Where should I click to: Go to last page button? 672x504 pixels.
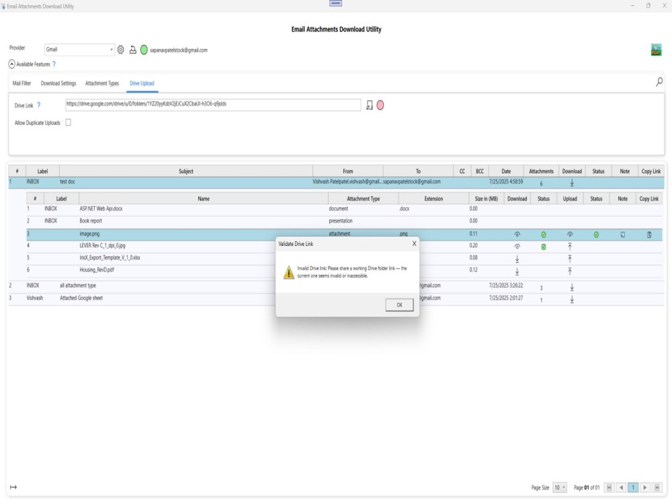click(657, 487)
